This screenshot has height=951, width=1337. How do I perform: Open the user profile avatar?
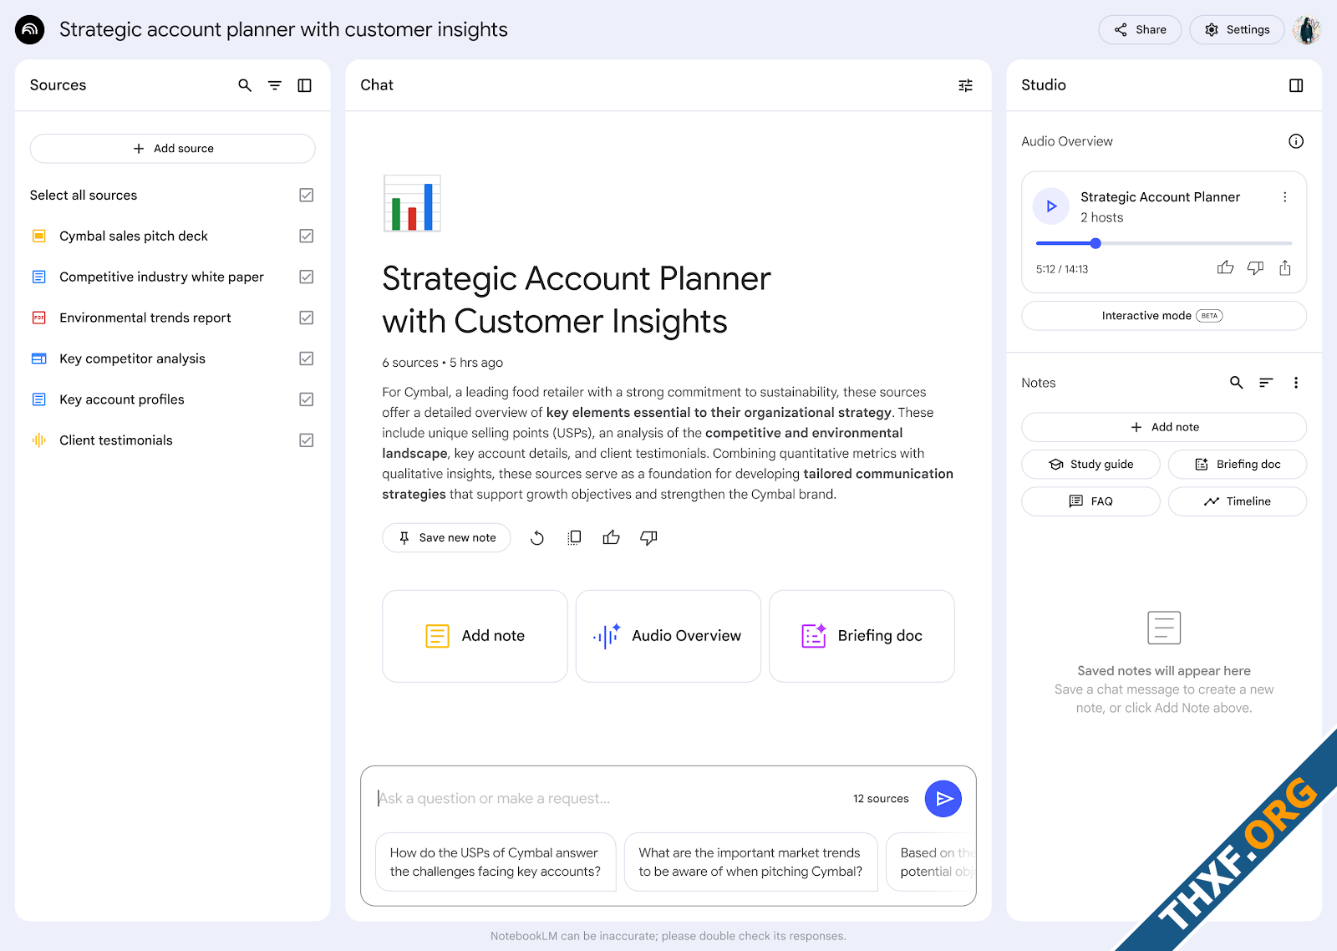pos(1306,30)
